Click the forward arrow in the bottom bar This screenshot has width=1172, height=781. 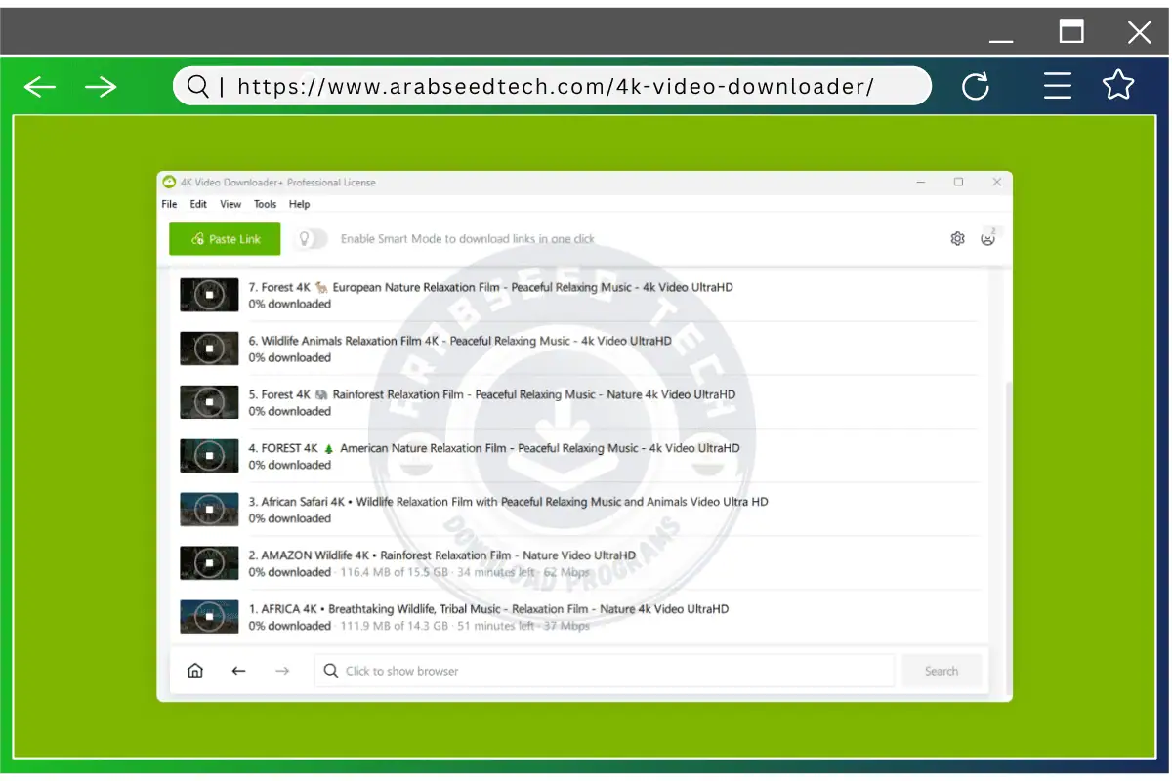tap(282, 671)
